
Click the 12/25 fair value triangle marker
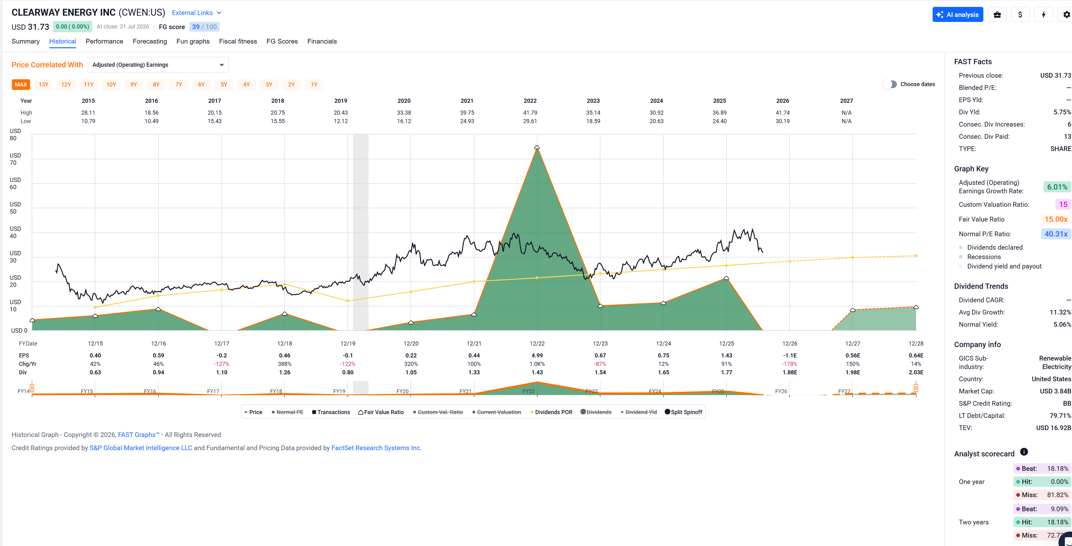coord(726,278)
